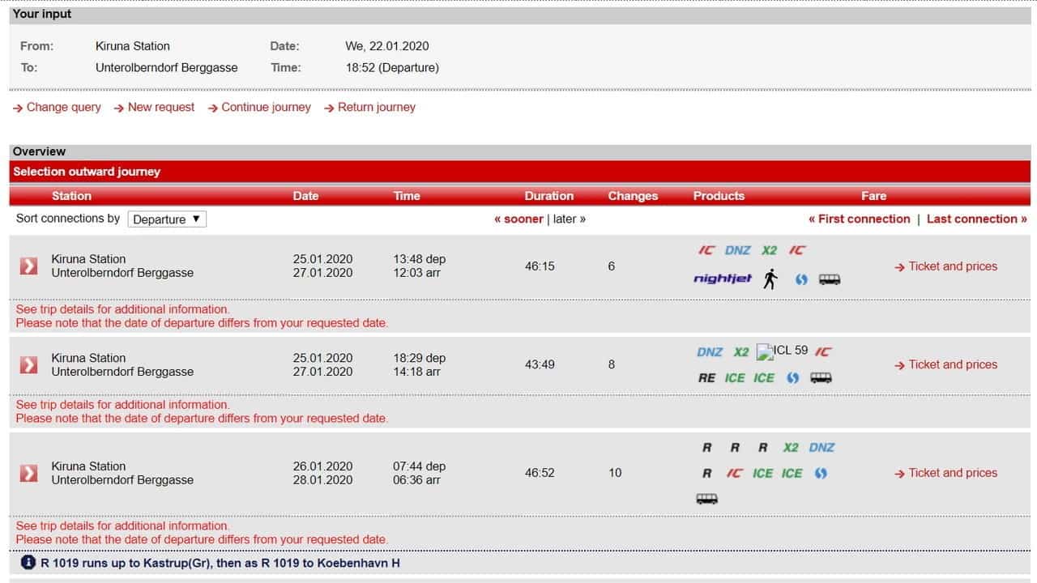Expand details of the 07:44 departure connection

29,473
